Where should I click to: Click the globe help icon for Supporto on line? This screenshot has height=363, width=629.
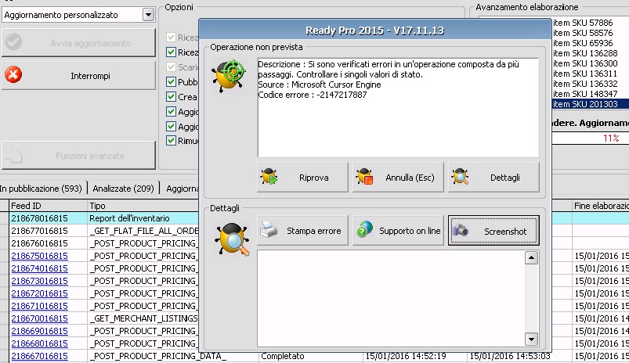pos(365,230)
